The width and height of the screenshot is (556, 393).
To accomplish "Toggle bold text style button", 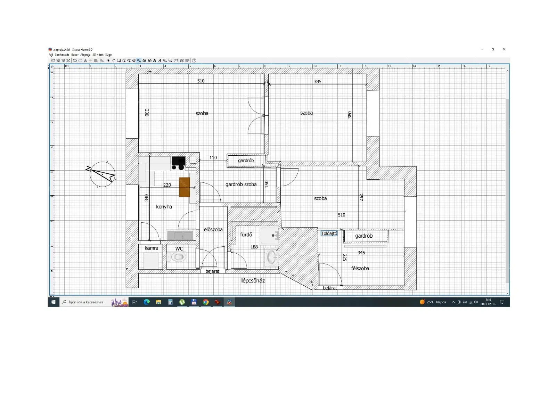I will coord(155,60).
